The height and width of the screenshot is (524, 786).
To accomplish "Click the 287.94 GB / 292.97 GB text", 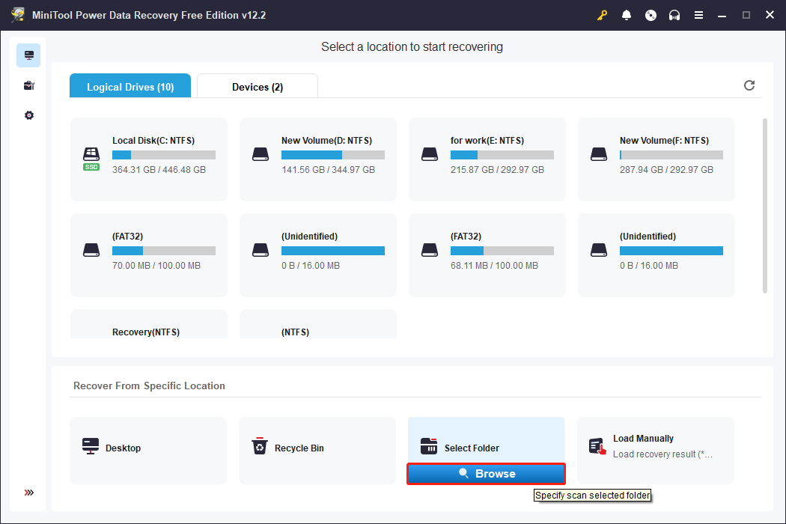I will [x=666, y=169].
